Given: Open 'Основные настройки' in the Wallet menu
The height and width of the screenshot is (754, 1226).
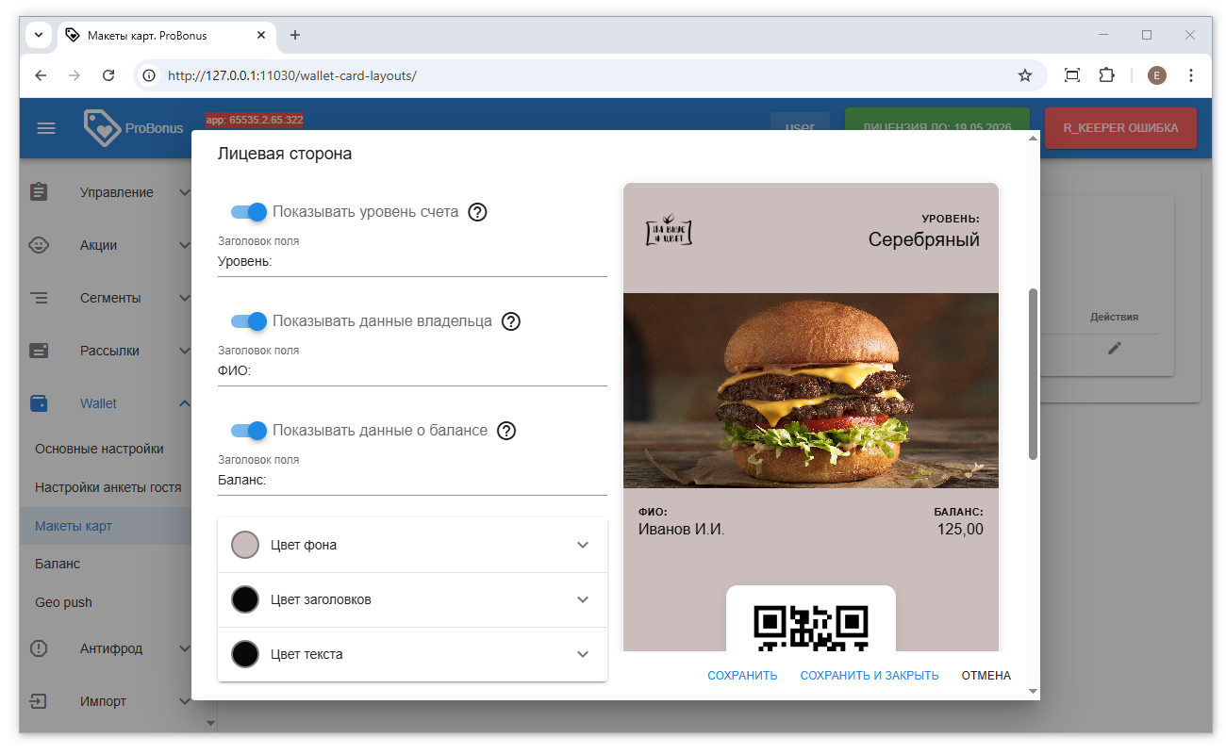Looking at the screenshot, I should (x=99, y=449).
